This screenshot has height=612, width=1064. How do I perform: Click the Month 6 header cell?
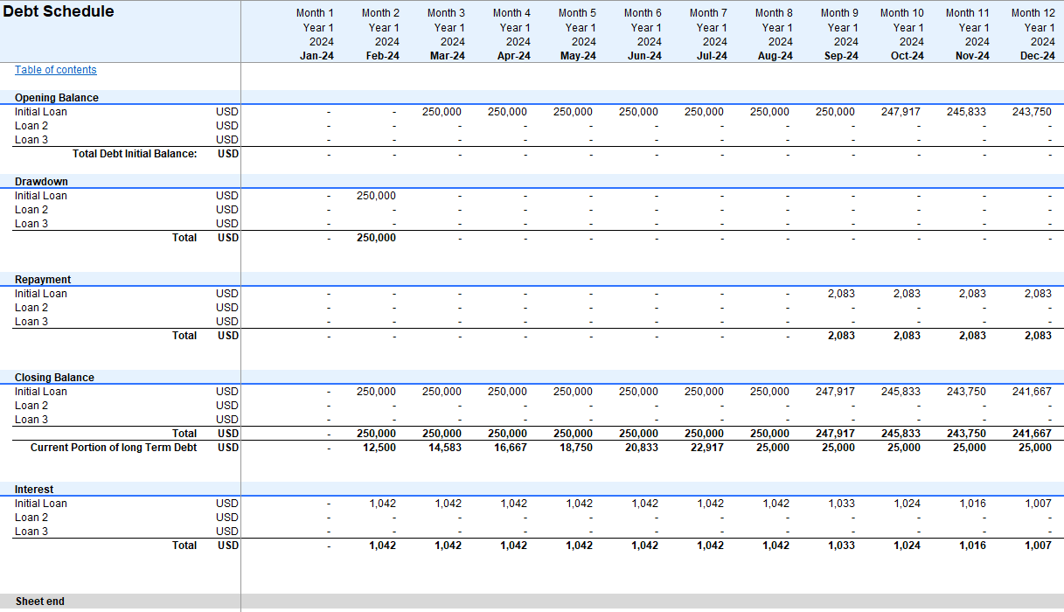click(643, 13)
